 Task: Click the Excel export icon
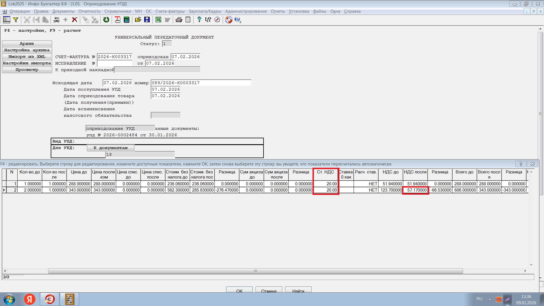click(158, 20)
